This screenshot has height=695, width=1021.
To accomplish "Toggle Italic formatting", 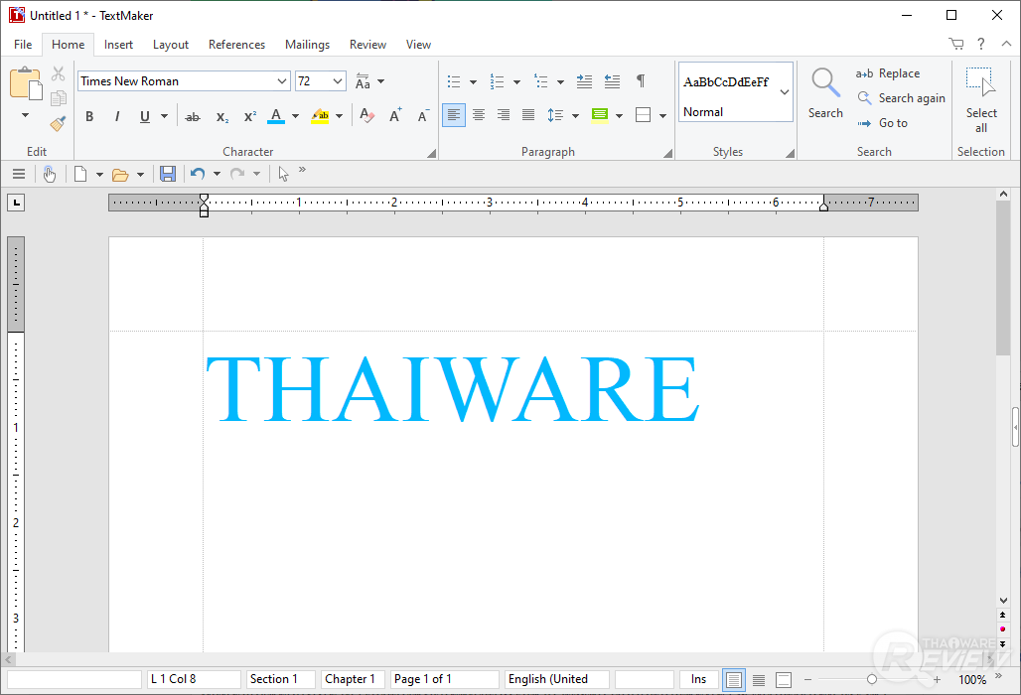I will point(117,116).
